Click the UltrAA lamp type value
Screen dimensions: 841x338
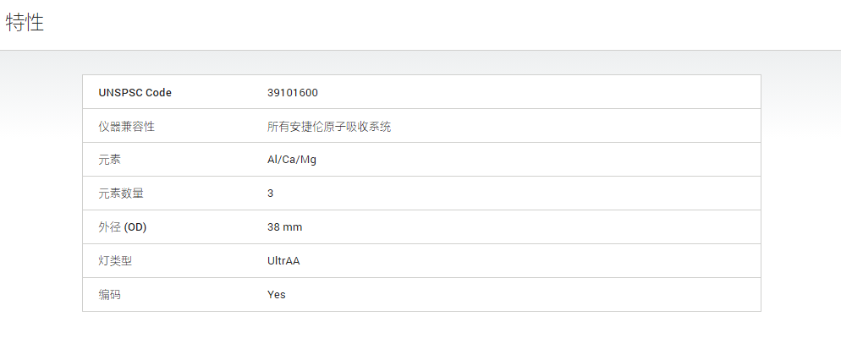coord(283,261)
